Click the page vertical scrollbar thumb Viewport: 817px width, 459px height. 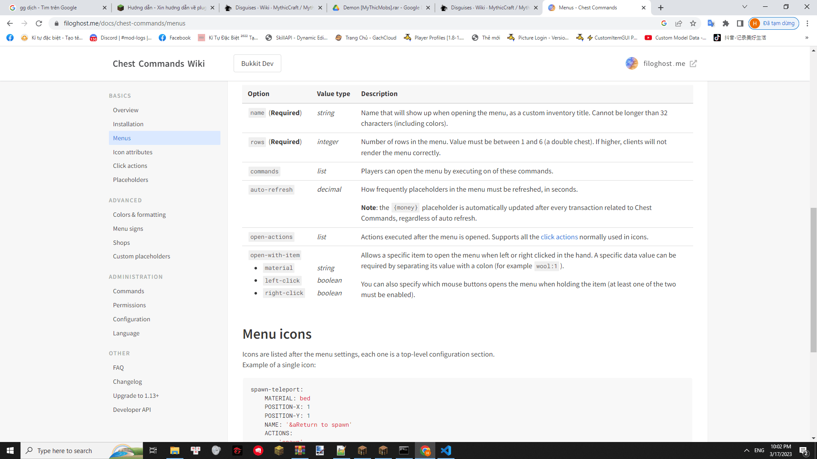[813, 280]
